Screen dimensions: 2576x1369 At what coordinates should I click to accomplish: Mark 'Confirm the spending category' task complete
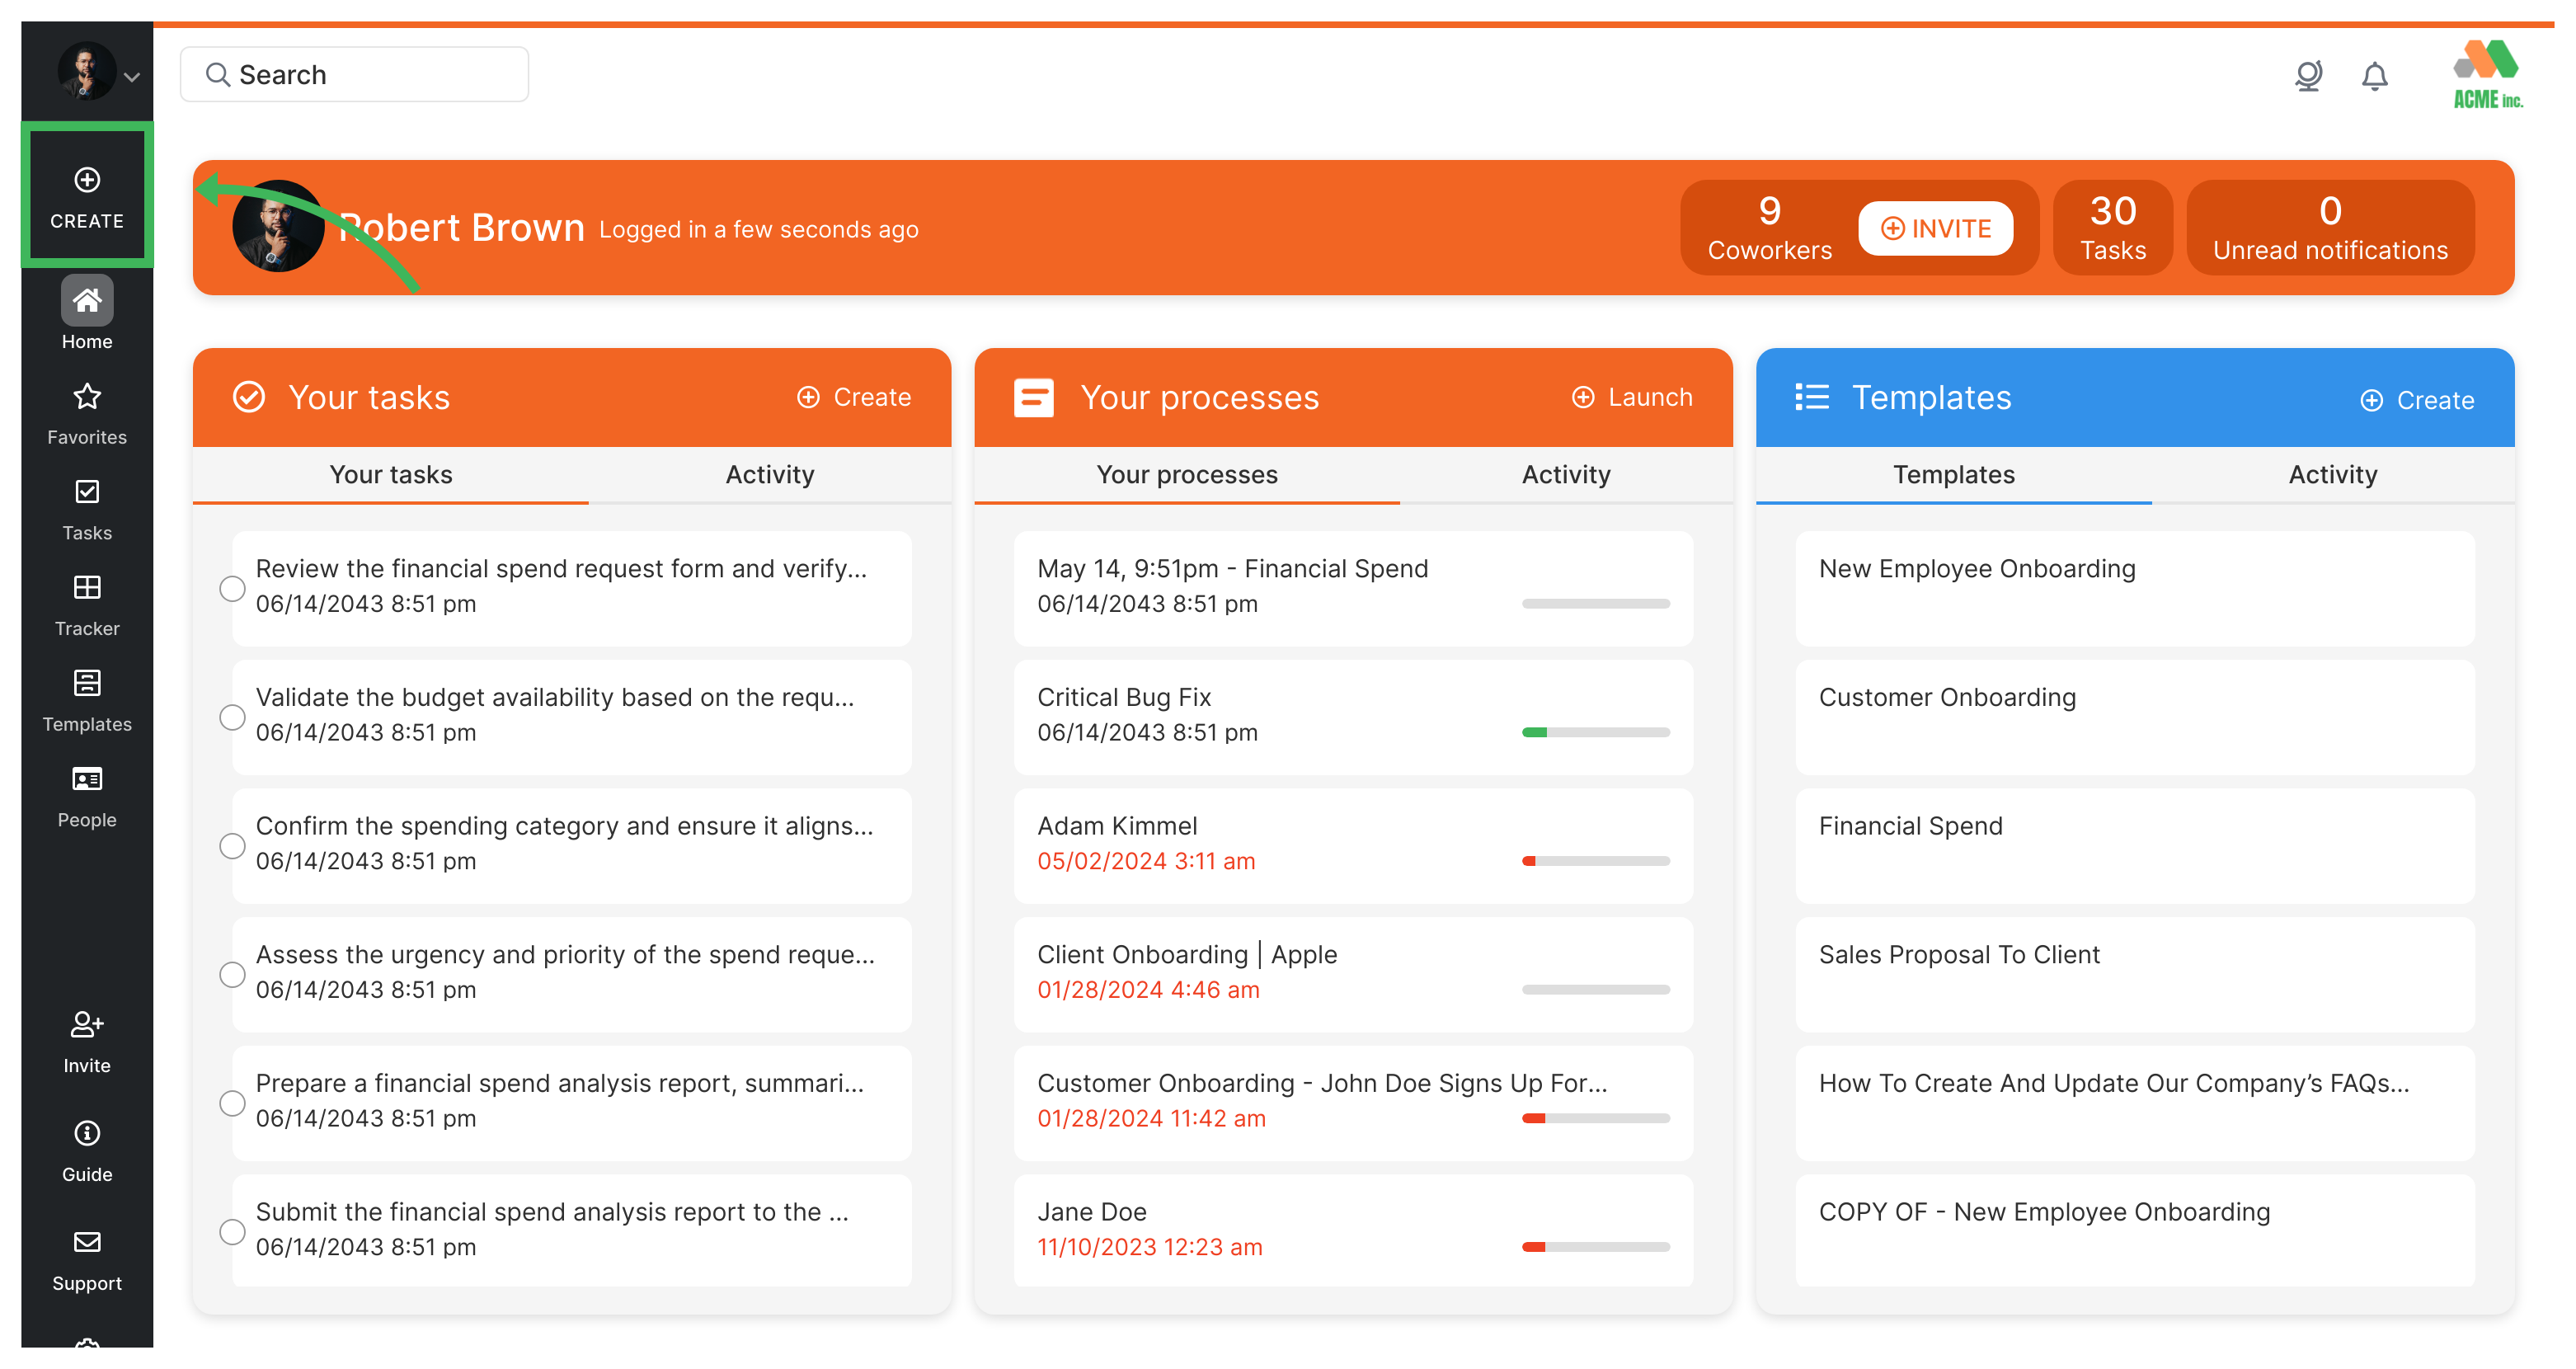[232, 846]
